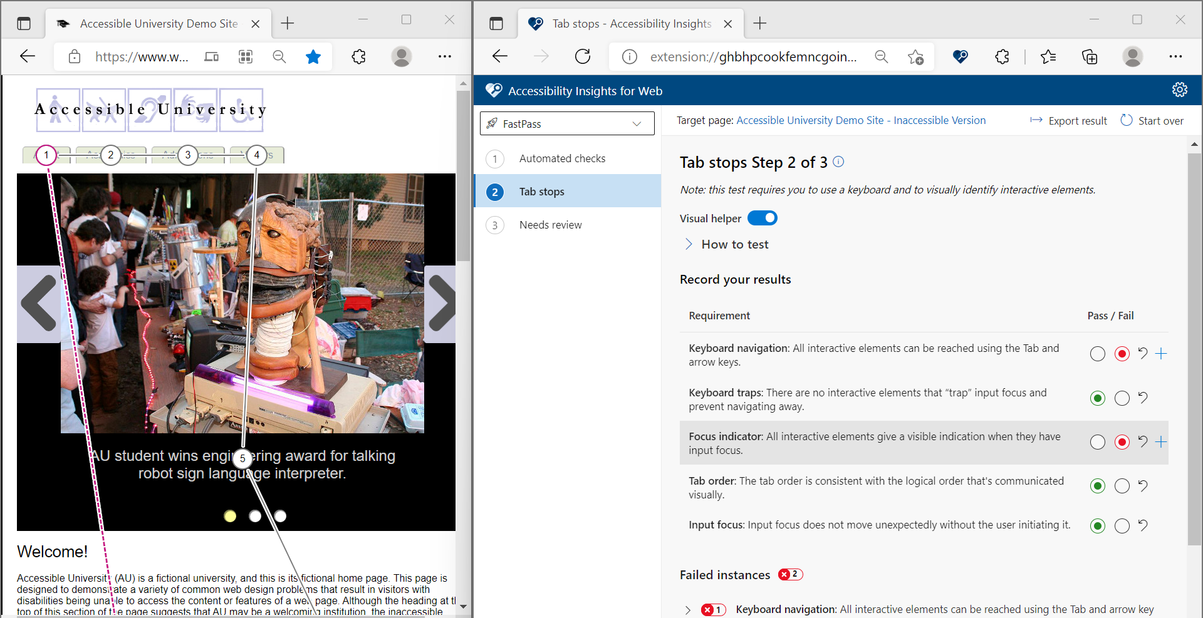Click the blue favorites star in left window
This screenshot has height=618, width=1203.
tap(313, 57)
